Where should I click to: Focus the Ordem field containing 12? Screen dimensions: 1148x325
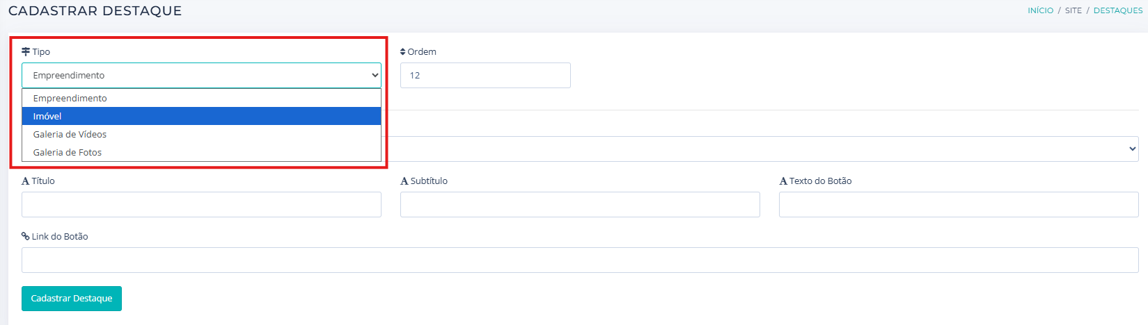[x=485, y=75]
